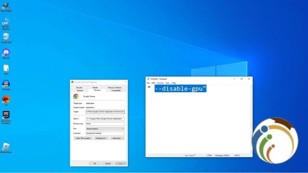This screenshot has height=173, width=308.
Task: Open the Previous Versions tab
Action: (x=115, y=87)
